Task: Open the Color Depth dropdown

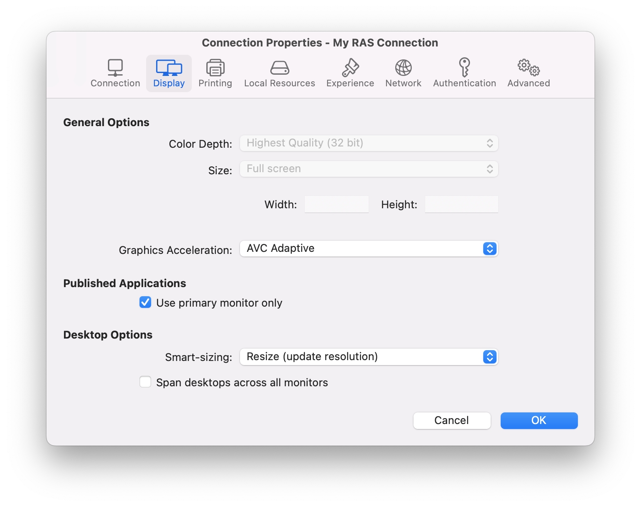Action: pyautogui.click(x=369, y=143)
